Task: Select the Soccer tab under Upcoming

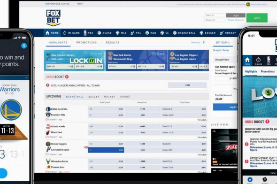Action: [94, 97]
